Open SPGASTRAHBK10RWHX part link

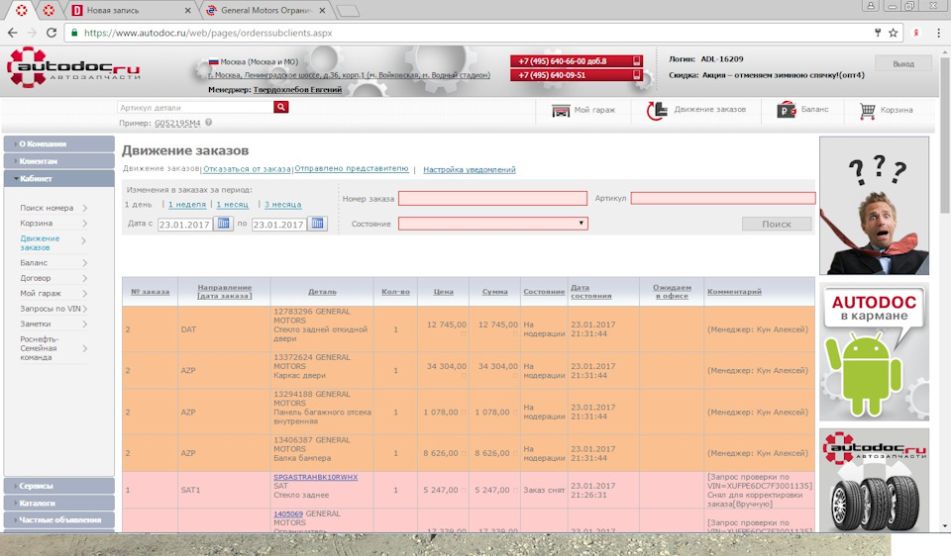pos(315,477)
